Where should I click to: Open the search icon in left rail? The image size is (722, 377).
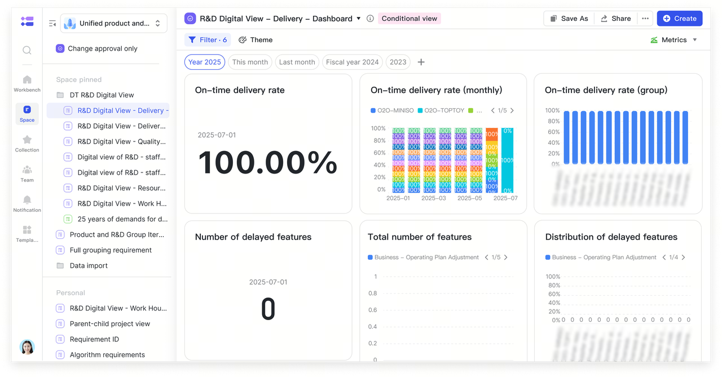click(x=27, y=50)
